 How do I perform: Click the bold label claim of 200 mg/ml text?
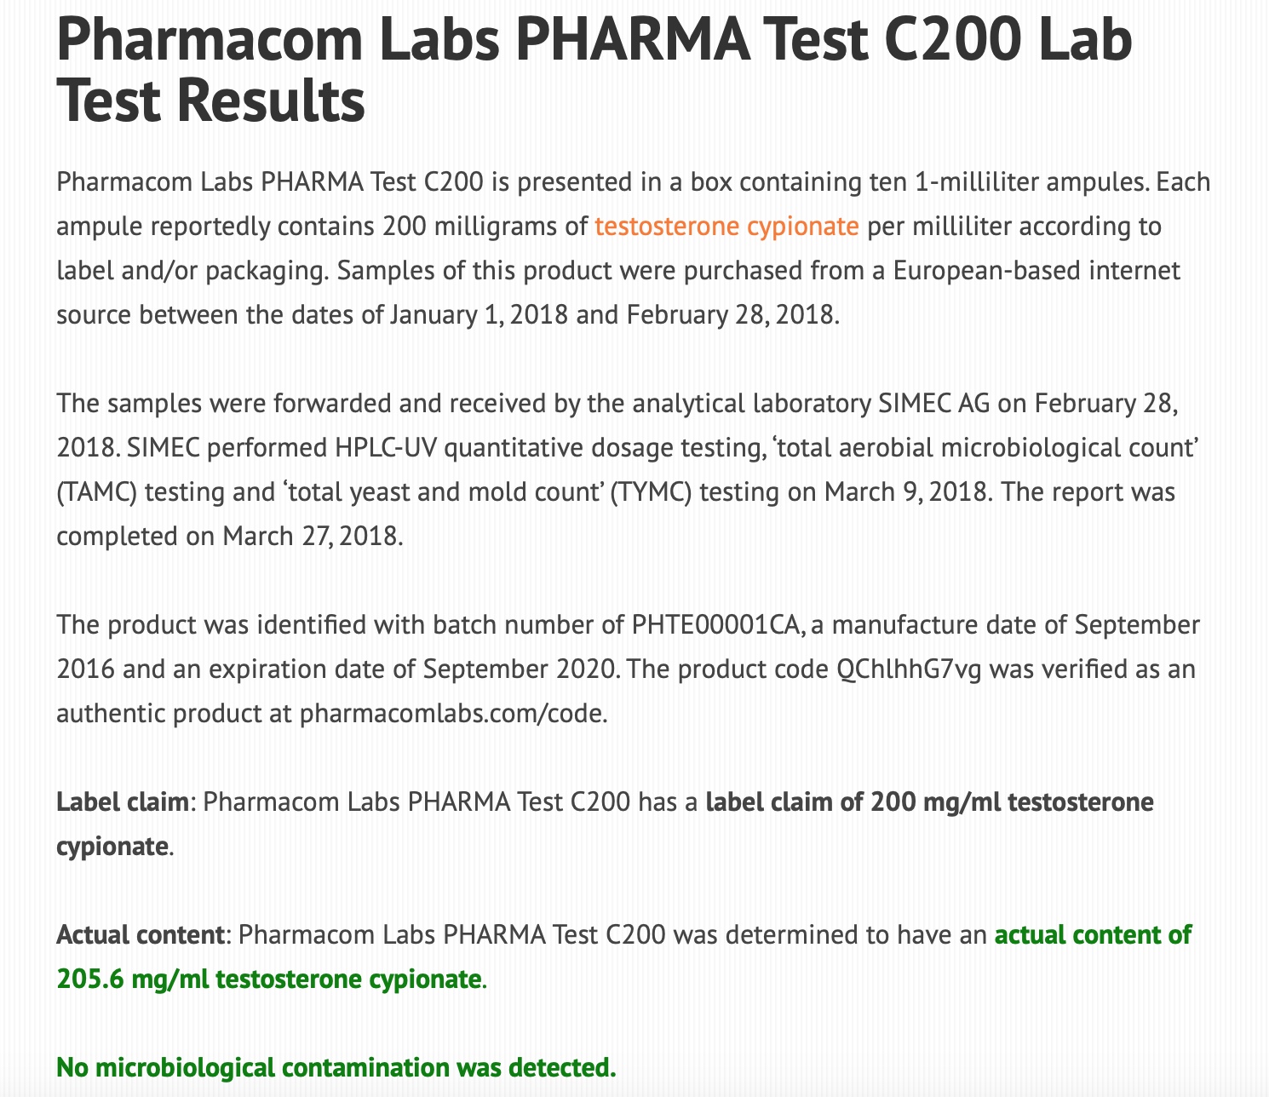tap(929, 802)
